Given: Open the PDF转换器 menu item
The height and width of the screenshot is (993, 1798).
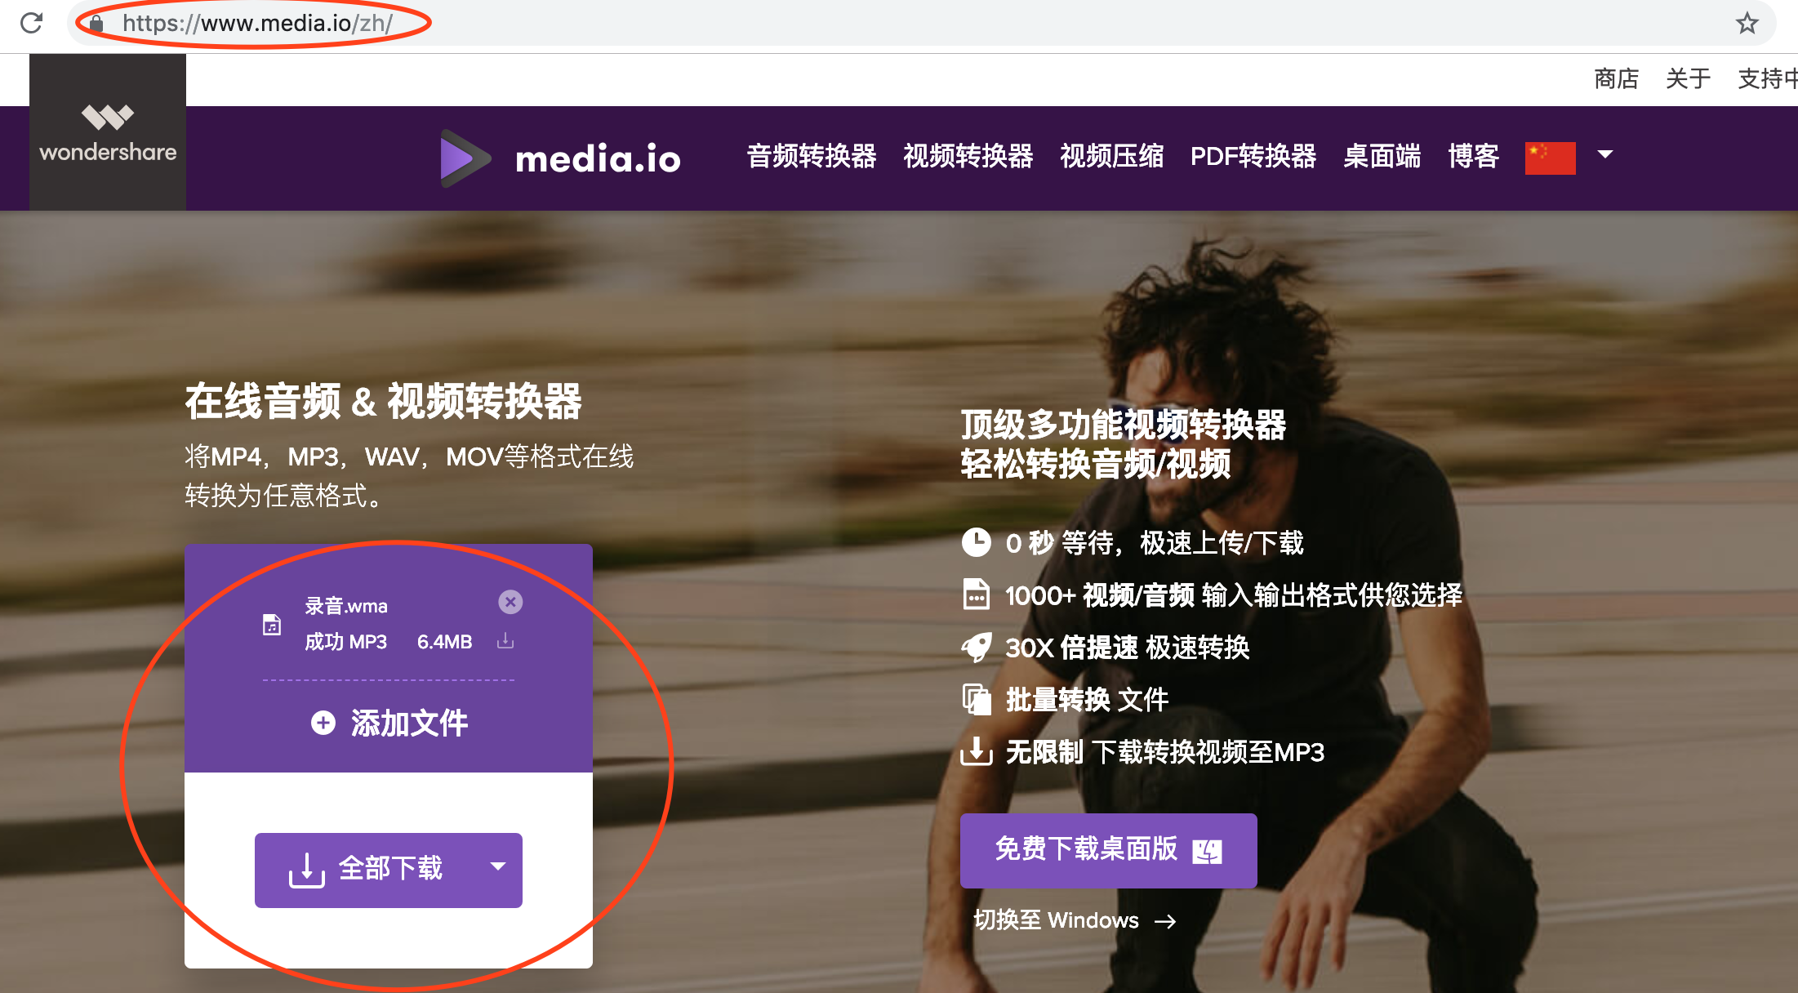Looking at the screenshot, I should [x=1253, y=156].
